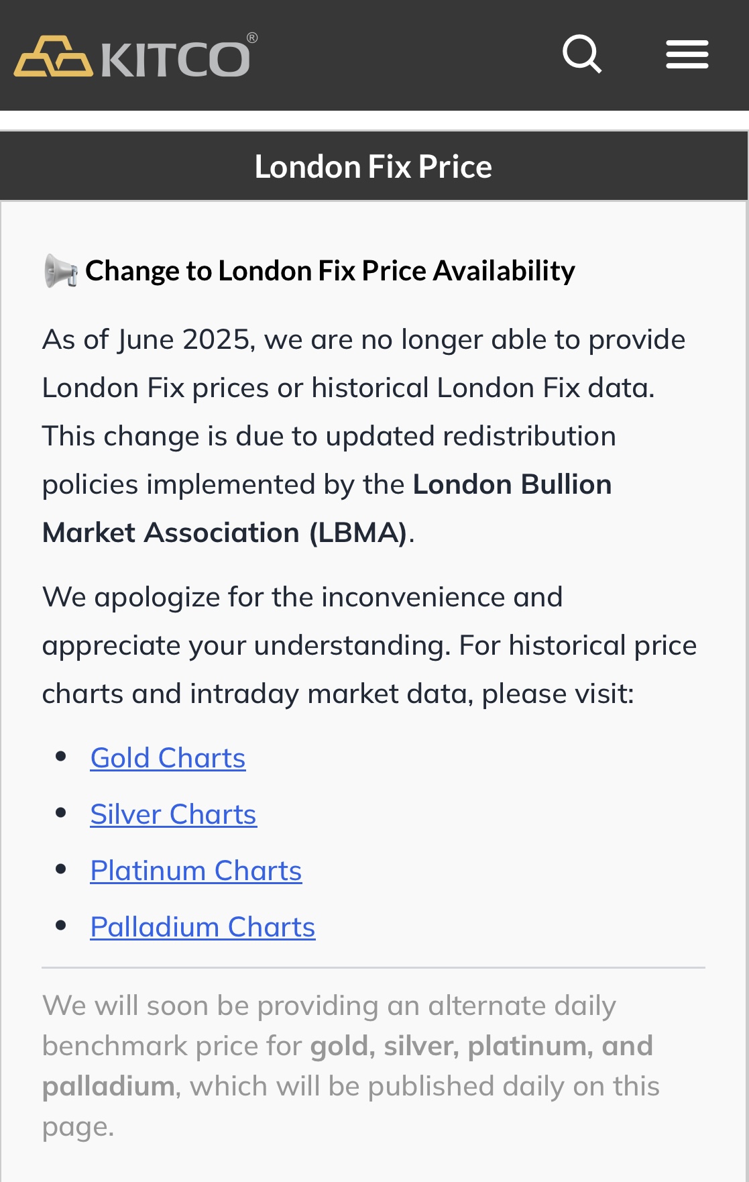Click the KITCO wordmark text

(176, 59)
